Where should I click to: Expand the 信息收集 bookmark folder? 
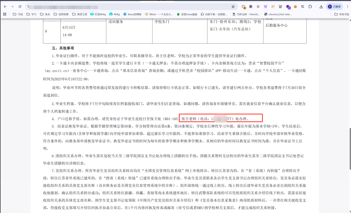point(61,14)
